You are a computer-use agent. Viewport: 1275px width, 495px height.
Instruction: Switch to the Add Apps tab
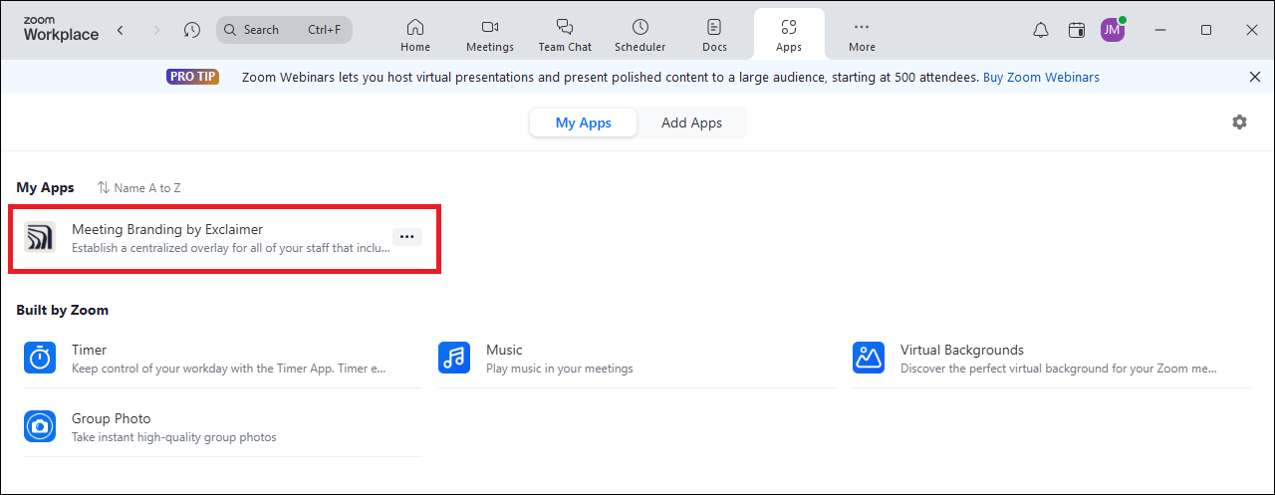click(692, 124)
